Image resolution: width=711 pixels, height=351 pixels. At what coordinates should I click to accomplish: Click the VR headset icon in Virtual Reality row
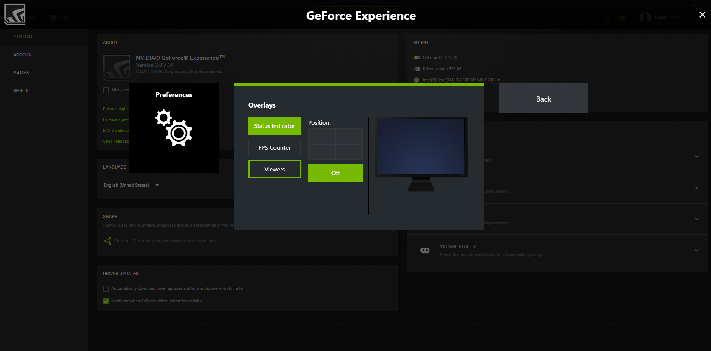click(x=425, y=250)
